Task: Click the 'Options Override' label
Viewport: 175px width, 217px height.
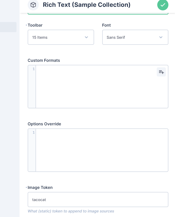Action: pyautogui.click(x=44, y=124)
